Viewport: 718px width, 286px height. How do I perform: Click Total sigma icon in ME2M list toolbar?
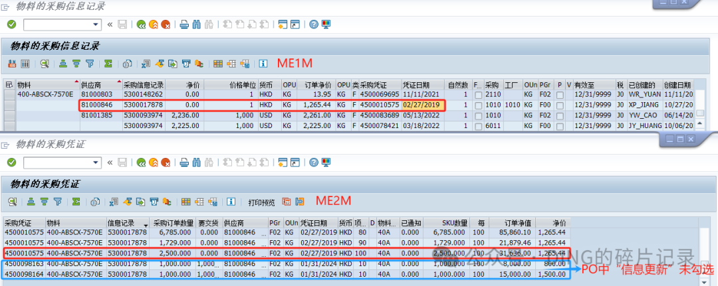pos(76,202)
